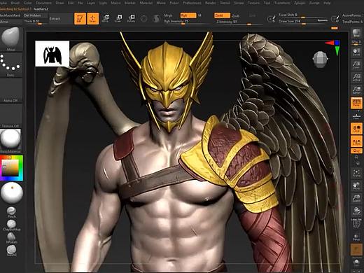
Task: Open the Texture Off selector
Action: (11, 115)
